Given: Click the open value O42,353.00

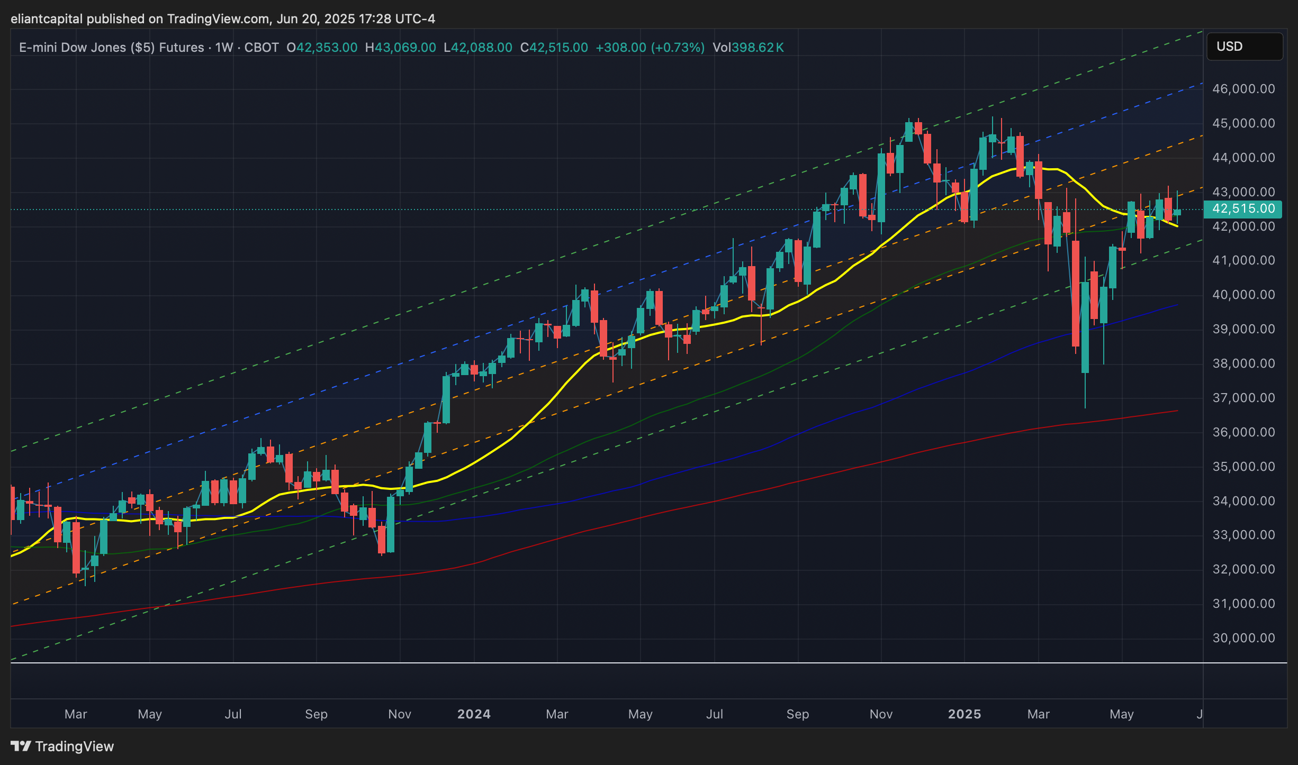Looking at the screenshot, I should click(x=322, y=48).
